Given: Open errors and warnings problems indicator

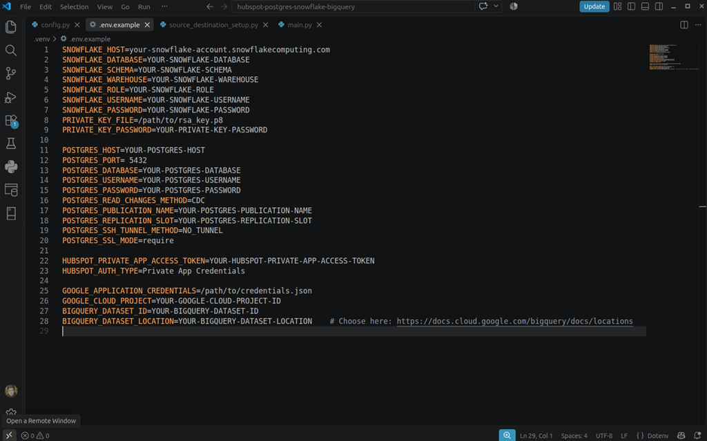Looking at the screenshot, I should click(x=35, y=435).
